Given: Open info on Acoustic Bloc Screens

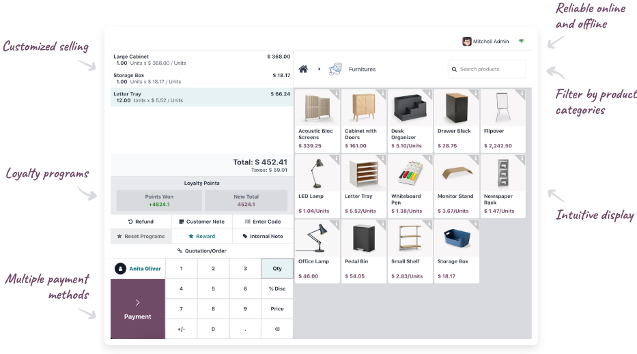Looking at the screenshot, I should [336, 93].
